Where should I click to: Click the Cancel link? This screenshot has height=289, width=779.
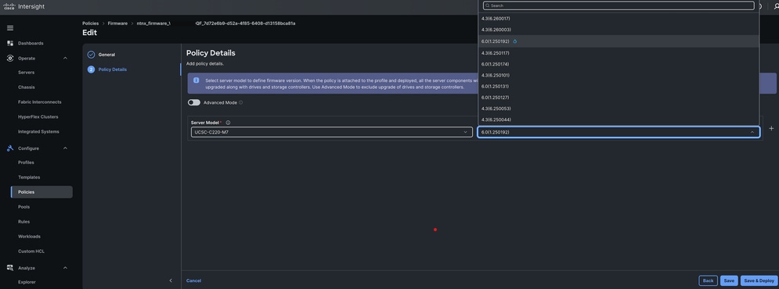(x=193, y=280)
